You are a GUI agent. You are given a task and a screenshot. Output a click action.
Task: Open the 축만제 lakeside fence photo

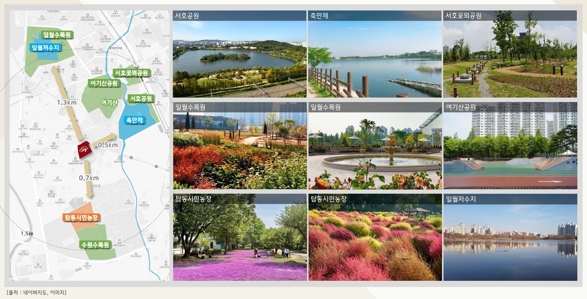375,54
